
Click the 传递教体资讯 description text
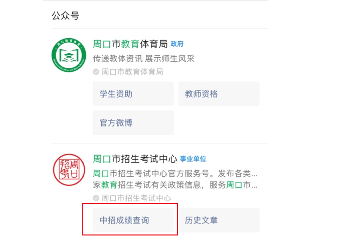coord(117,59)
